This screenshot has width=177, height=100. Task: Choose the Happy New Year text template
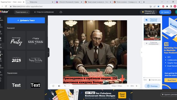pos(36,41)
